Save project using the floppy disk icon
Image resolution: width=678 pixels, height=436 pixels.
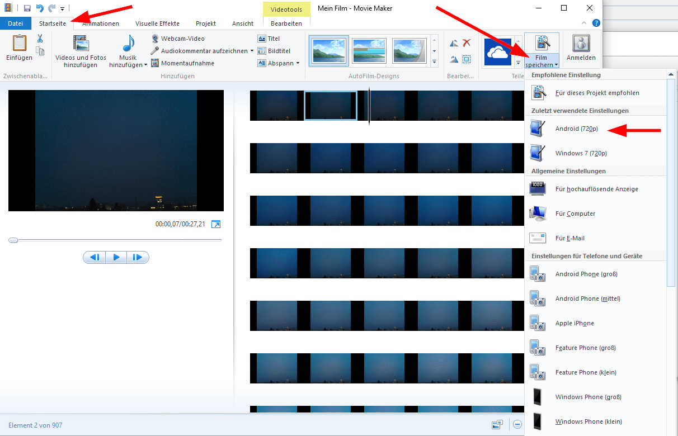pyautogui.click(x=27, y=8)
